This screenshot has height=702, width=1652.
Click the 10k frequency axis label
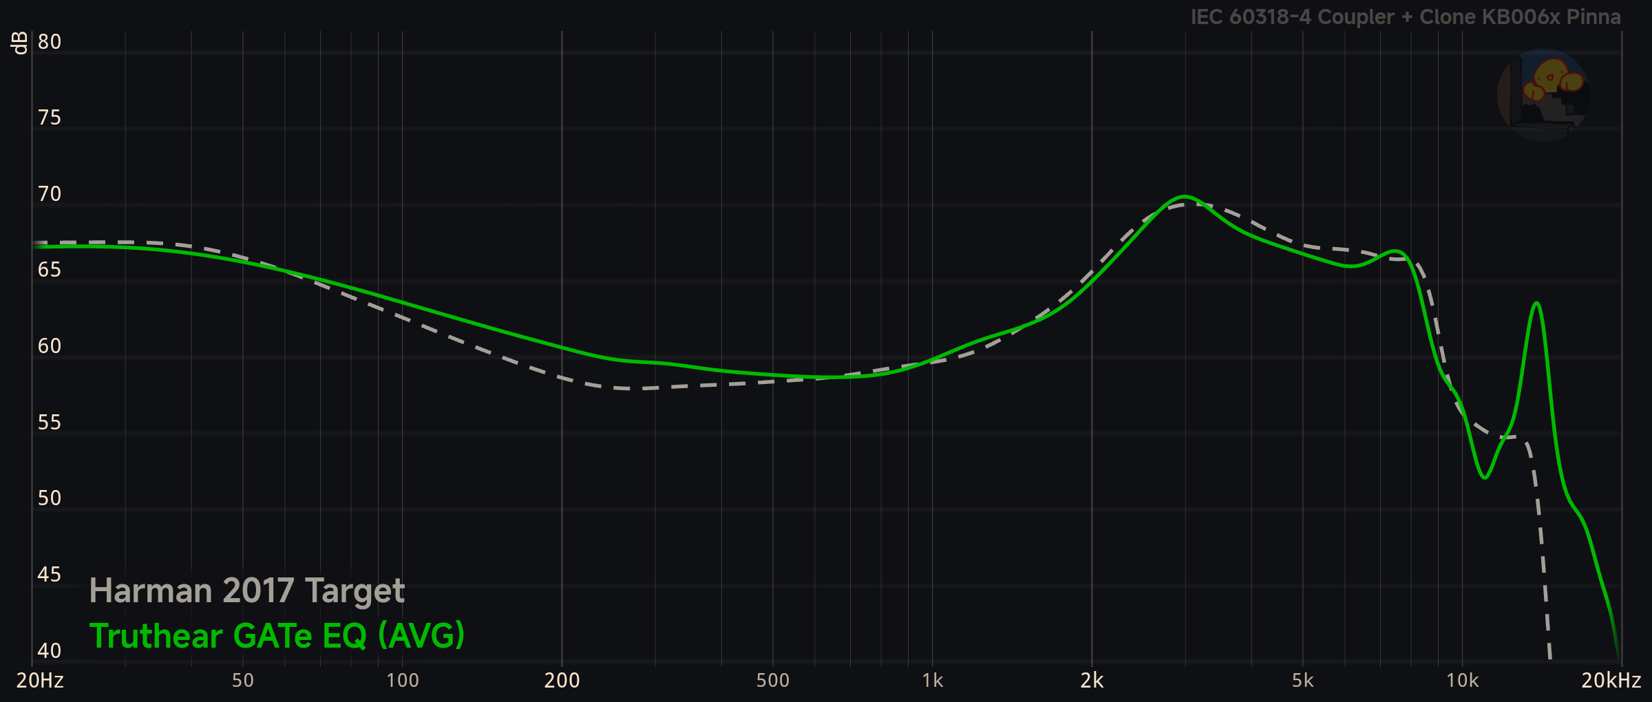1463,681
